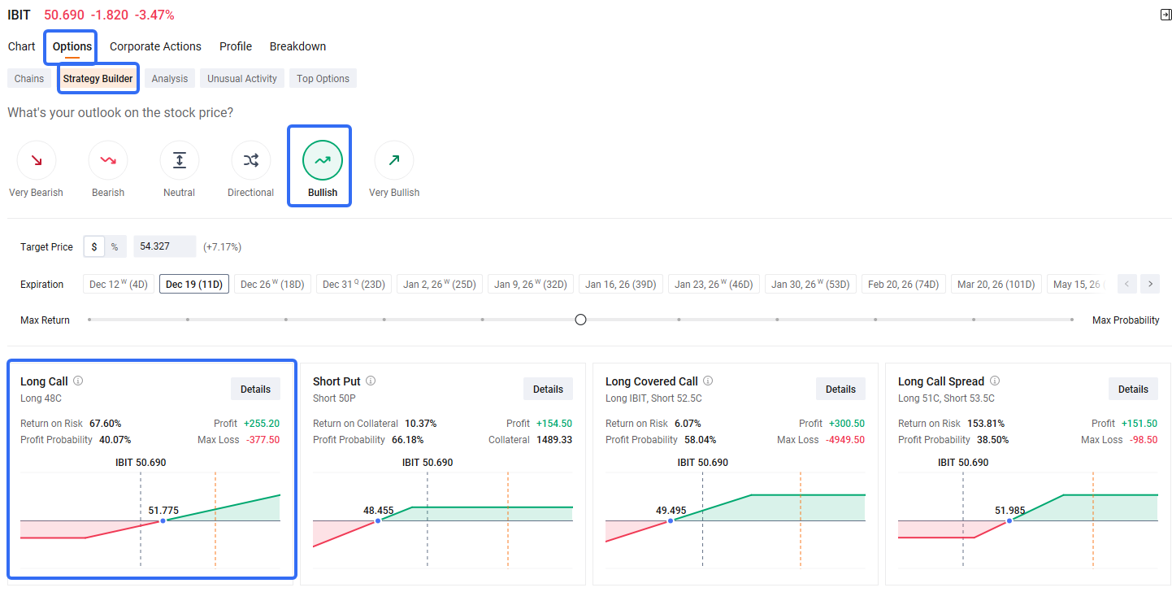Select the Dec 31 (23D) expiration
1172x592 pixels.
354,284
